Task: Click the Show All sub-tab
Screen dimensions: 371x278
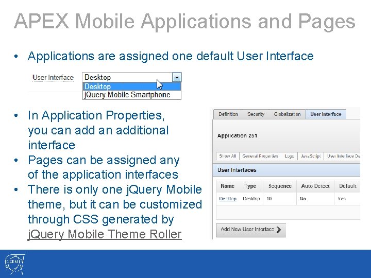Action: (x=228, y=156)
